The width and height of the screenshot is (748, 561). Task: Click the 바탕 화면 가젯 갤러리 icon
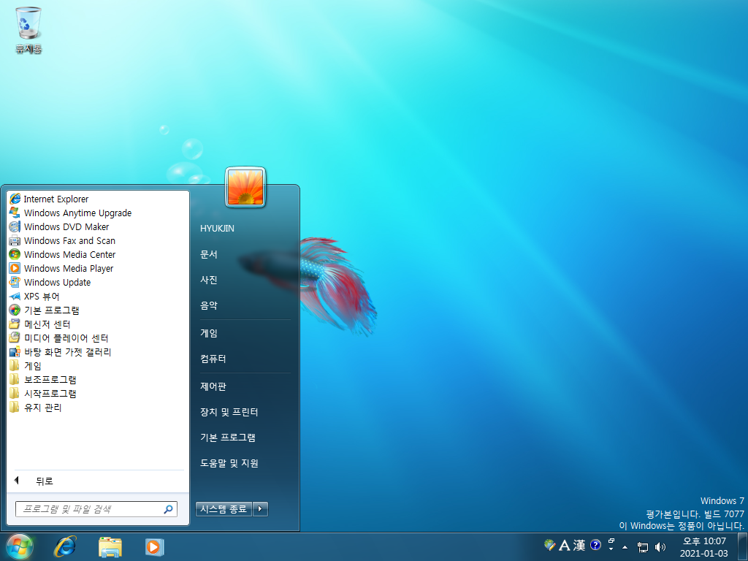coord(15,352)
